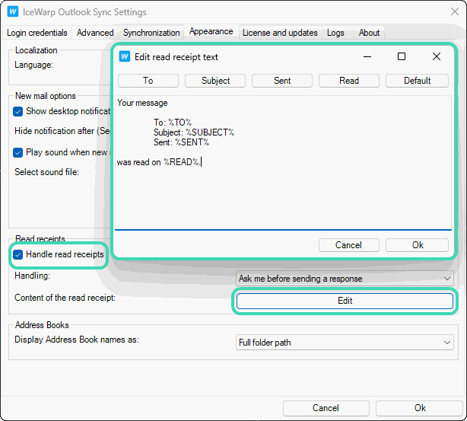Screen dimensions: 467x421
Task: Insert the Subject placeholder button
Action: [215, 81]
